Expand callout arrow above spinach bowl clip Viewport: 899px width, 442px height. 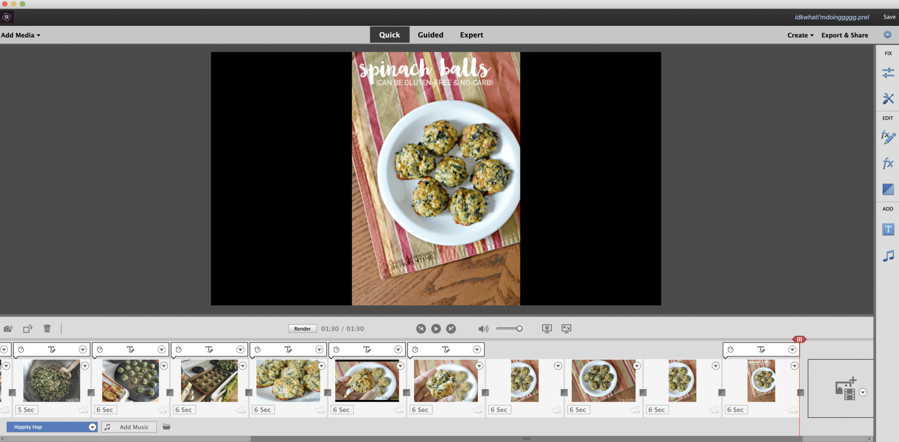(82, 350)
